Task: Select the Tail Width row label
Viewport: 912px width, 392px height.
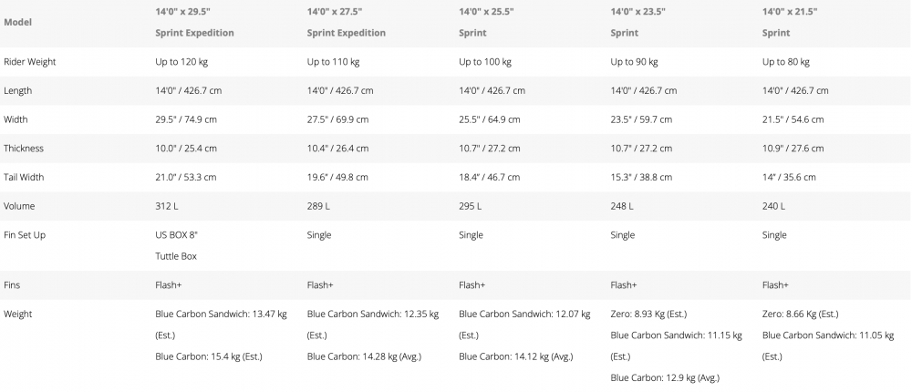Action: tap(26, 177)
